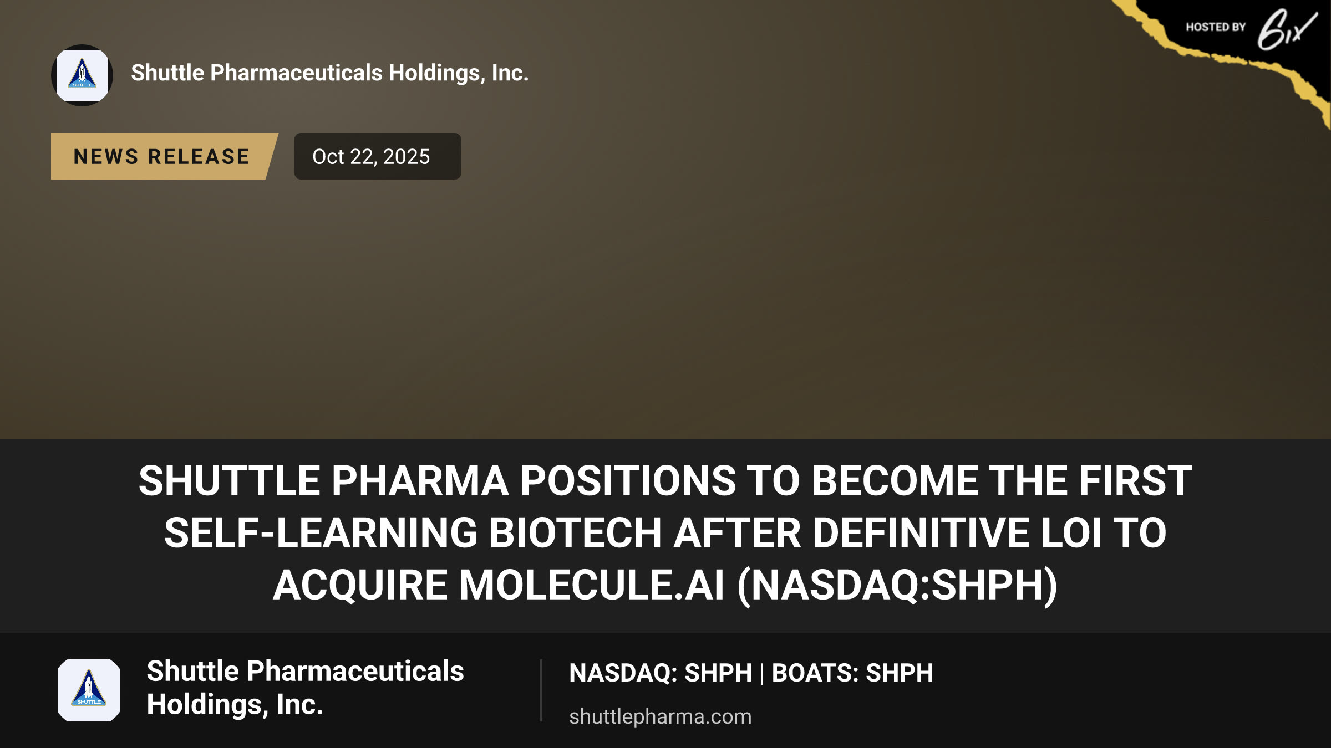Open the footer company name Shuttle Pharmaceuticals Holdings, Inc.
Screen dimensions: 1331x748
[x=305, y=688]
